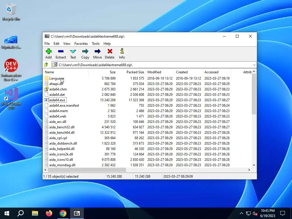
Task: Run the Test archive tool
Action: click(73, 51)
